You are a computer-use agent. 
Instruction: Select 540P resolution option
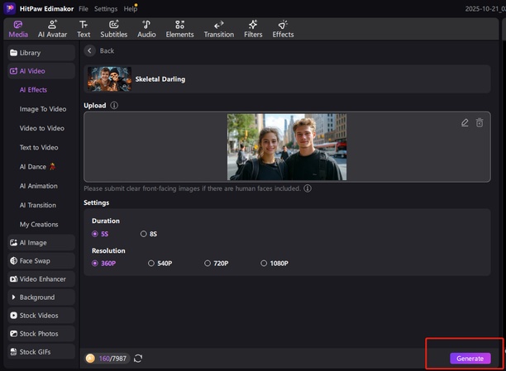pyautogui.click(x=151, y=264)
